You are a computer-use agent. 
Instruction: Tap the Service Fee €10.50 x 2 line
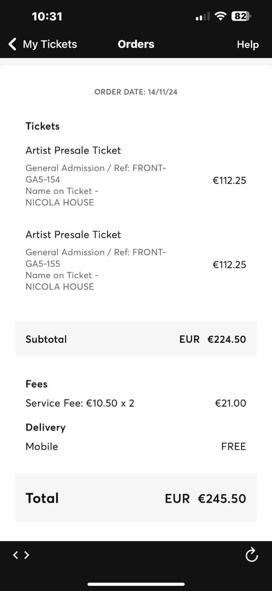point(136,403)
